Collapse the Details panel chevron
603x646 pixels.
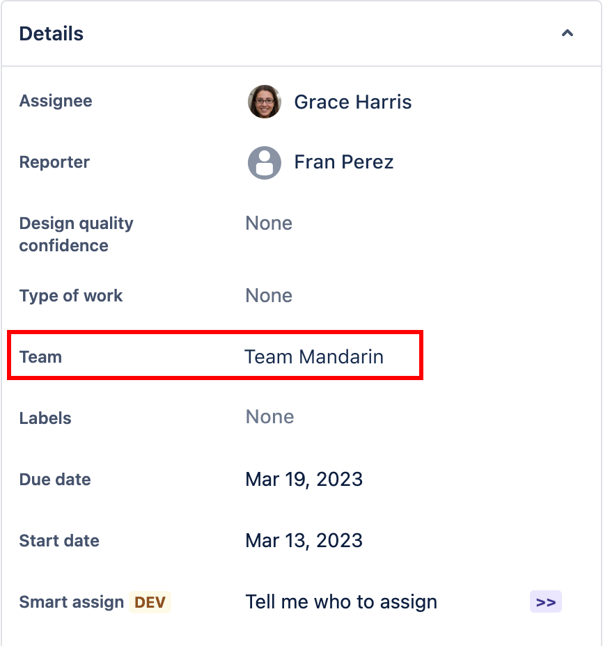pos(567,33)
